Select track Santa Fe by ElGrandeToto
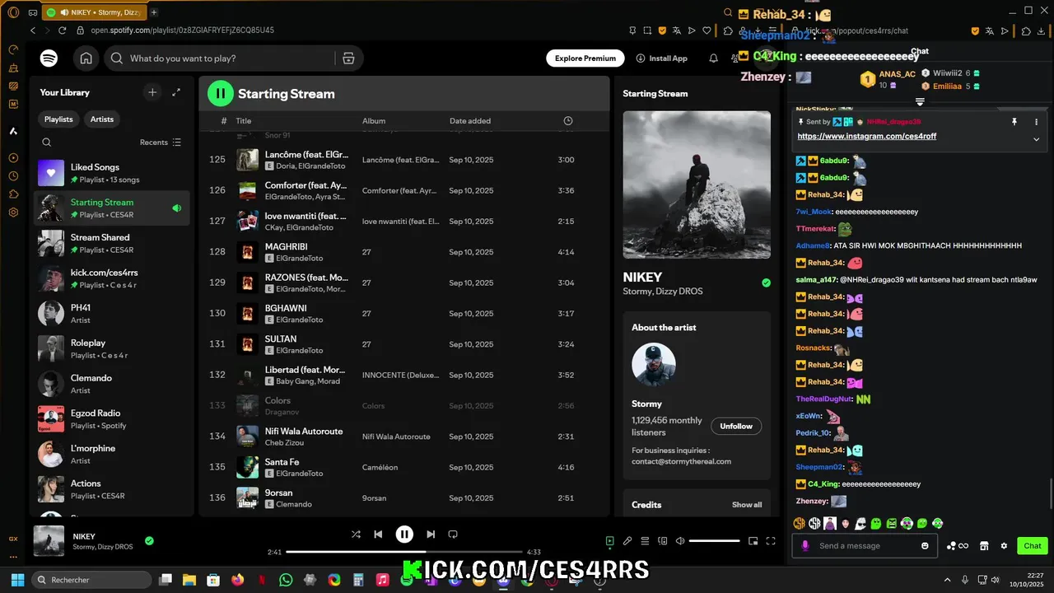The image size is (1054, 593). click(403, 467)
